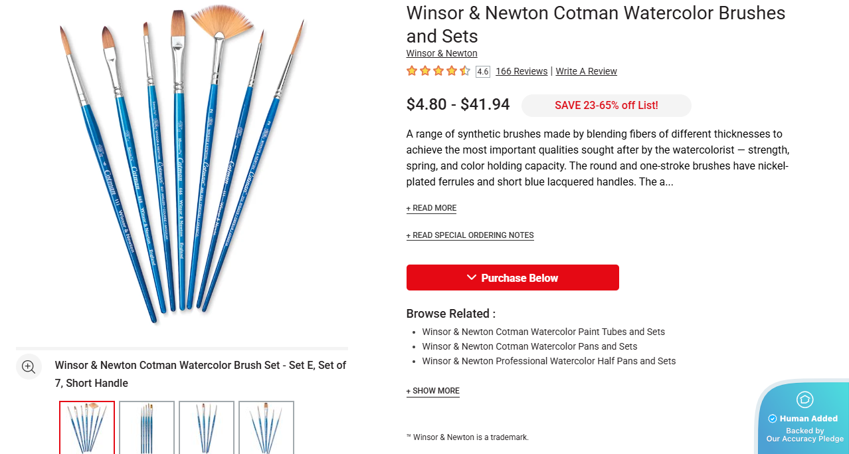849x454 pixels.
Task: Click the main brush set product image
Action: [x=181, y=166]
